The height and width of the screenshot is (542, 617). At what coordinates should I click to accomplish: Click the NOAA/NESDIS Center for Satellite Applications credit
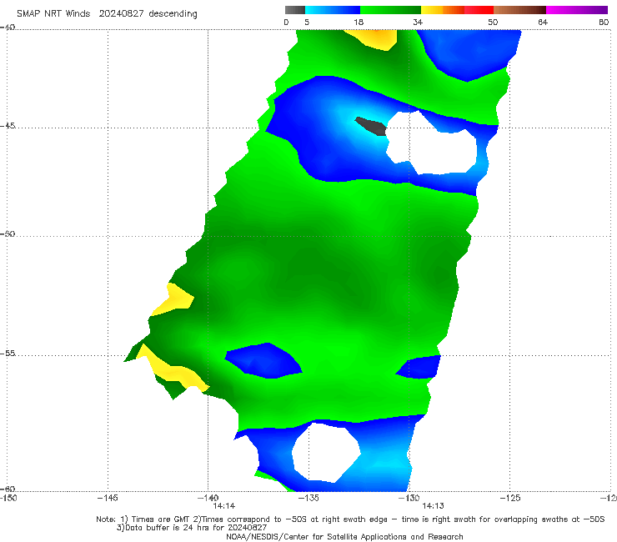tap(344, 537)
